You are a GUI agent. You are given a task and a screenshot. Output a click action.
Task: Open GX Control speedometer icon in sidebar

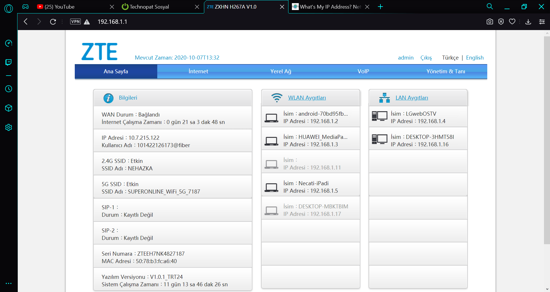(9, 43)
